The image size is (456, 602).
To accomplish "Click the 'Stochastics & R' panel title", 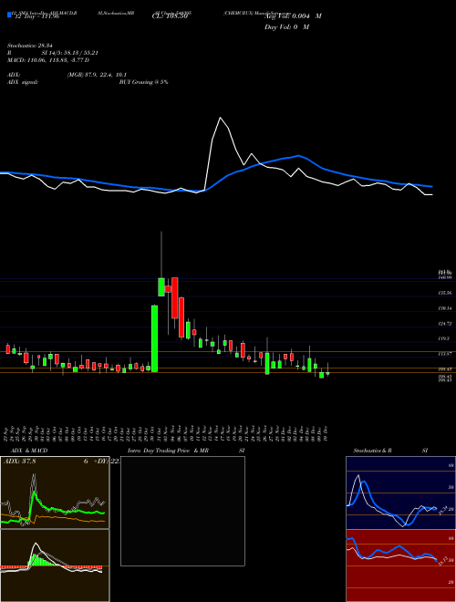I will (372, 451).
